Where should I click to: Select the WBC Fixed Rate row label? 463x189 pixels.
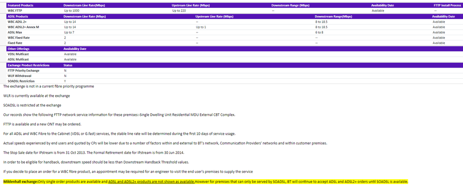point(18,38)
